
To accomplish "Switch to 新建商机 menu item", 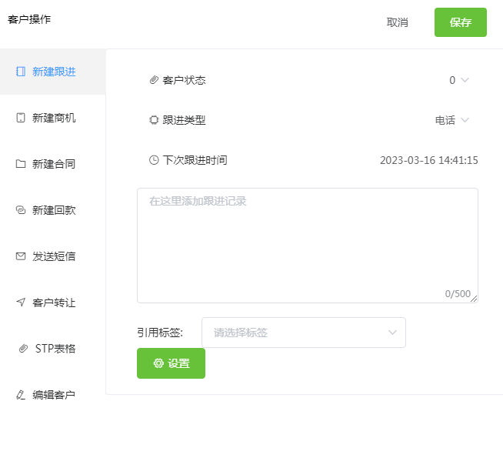I will (x=53, y=118).
